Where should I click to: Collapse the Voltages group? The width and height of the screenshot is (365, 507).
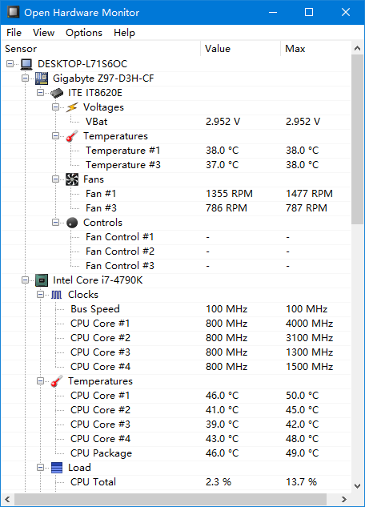point(55,107)
